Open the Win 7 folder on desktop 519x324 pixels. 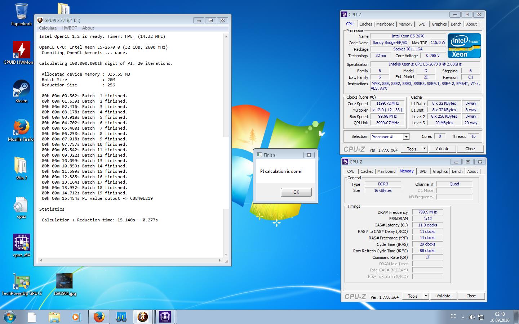pos(21,168)
